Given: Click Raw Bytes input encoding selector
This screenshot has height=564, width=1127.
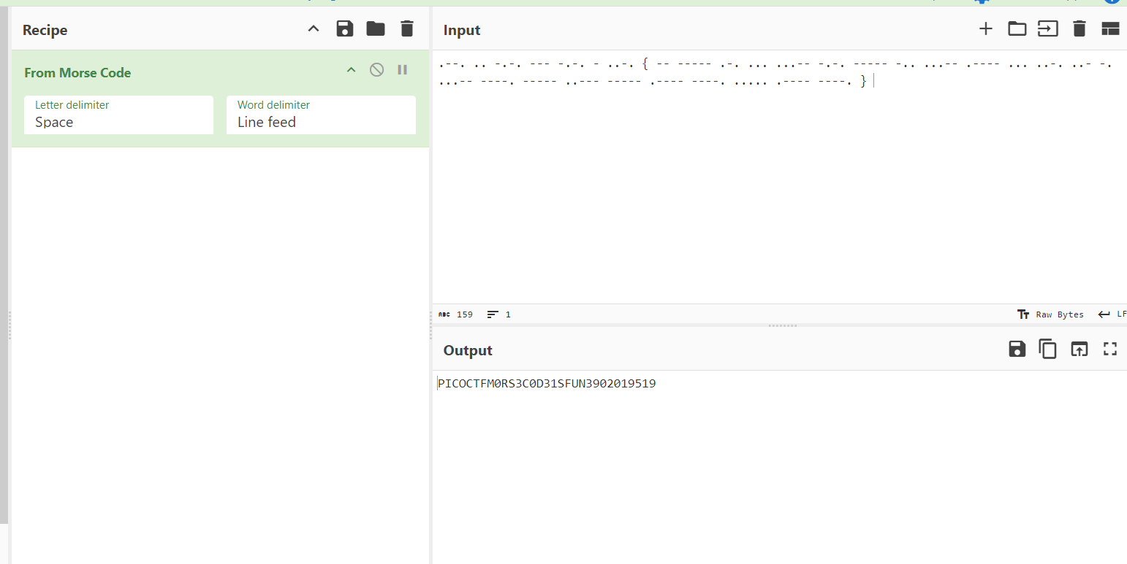Looking at the screenshot, I should pyautogui.click(x=1051, y=314).
